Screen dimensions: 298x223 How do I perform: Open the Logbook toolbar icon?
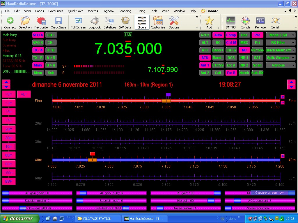click(x=95, y=23)
